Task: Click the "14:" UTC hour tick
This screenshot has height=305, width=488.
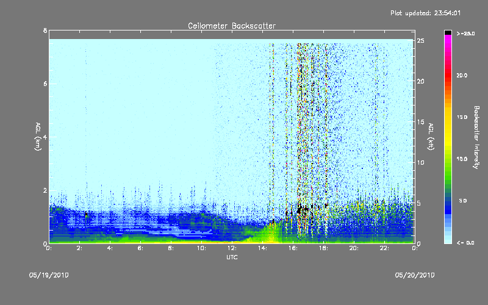Action: tap(263, 248)
